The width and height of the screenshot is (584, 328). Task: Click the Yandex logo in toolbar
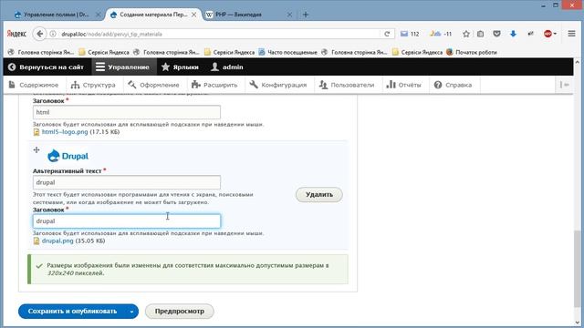tap(16, 34)
